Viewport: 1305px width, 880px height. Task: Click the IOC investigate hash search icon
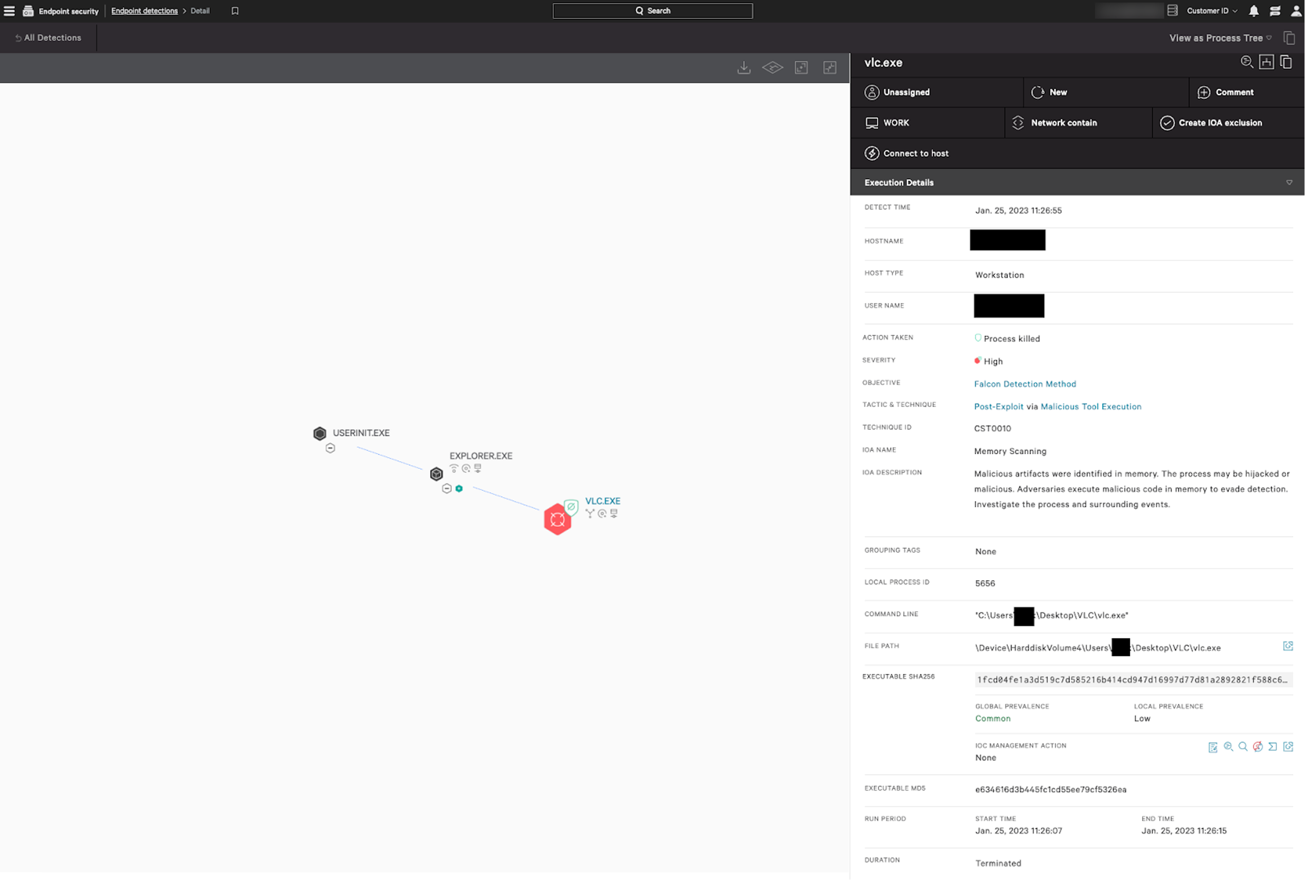click(x=1228, y=747)
